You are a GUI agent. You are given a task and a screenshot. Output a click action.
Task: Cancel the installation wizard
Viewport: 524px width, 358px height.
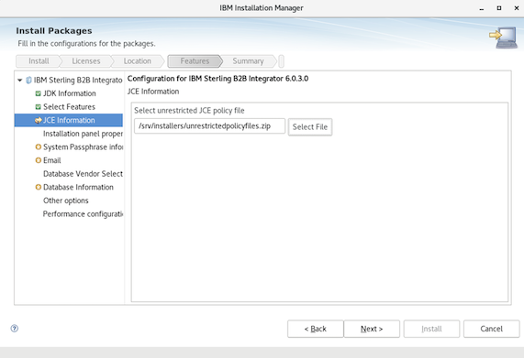(x=491, y=329)
